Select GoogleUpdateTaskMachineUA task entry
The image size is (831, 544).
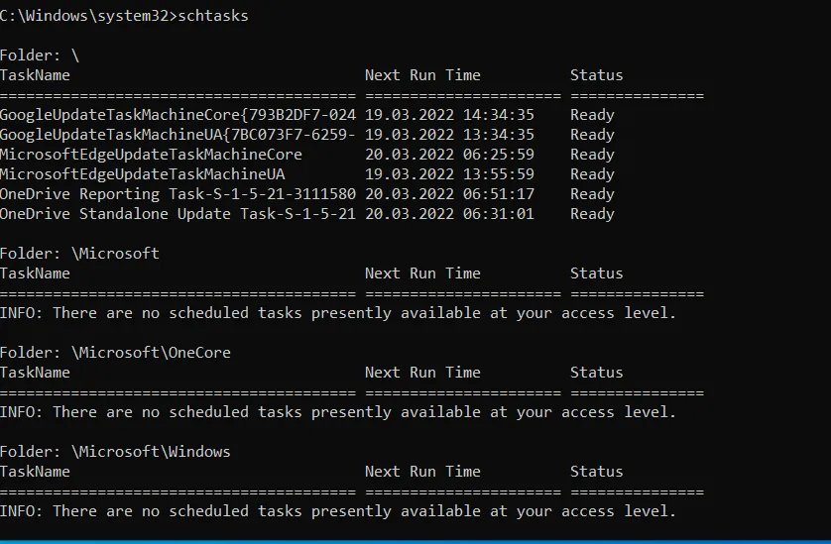point(178,135)
